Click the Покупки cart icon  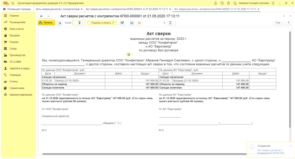6,42
